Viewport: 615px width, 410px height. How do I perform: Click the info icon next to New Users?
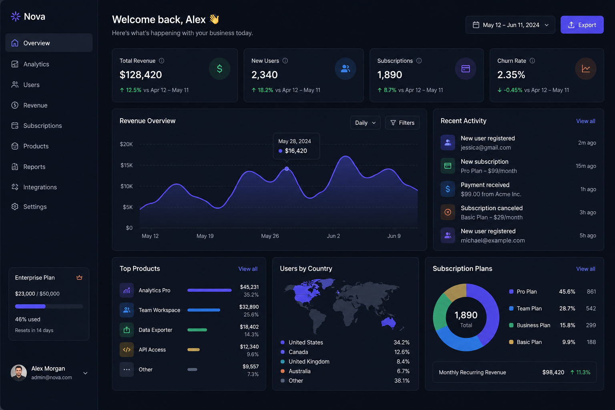pyautogui.click(x=285, y=61)
